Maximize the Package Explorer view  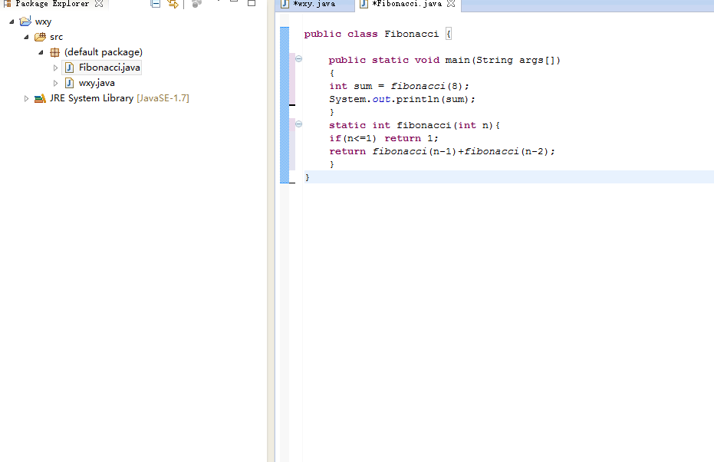click(252, 3)
